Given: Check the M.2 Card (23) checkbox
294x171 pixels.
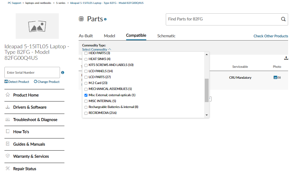Looking at the screenshot, I should [86, 83].
